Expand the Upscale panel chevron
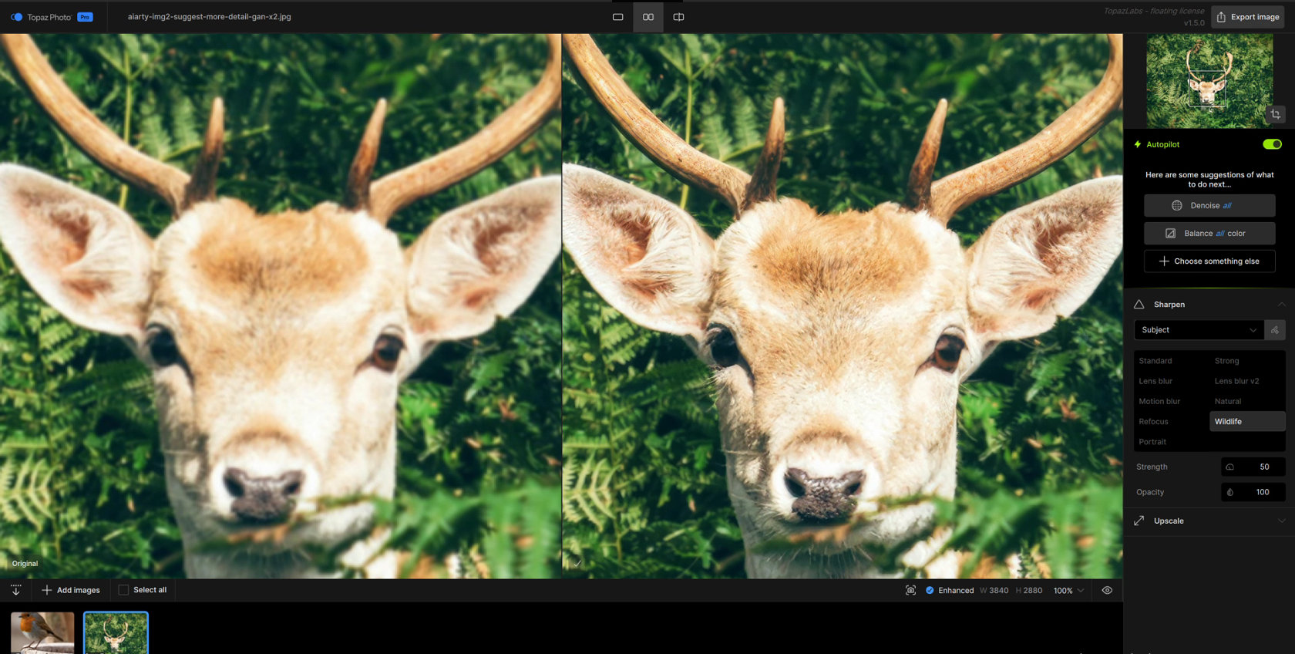 coord(1281,521)
